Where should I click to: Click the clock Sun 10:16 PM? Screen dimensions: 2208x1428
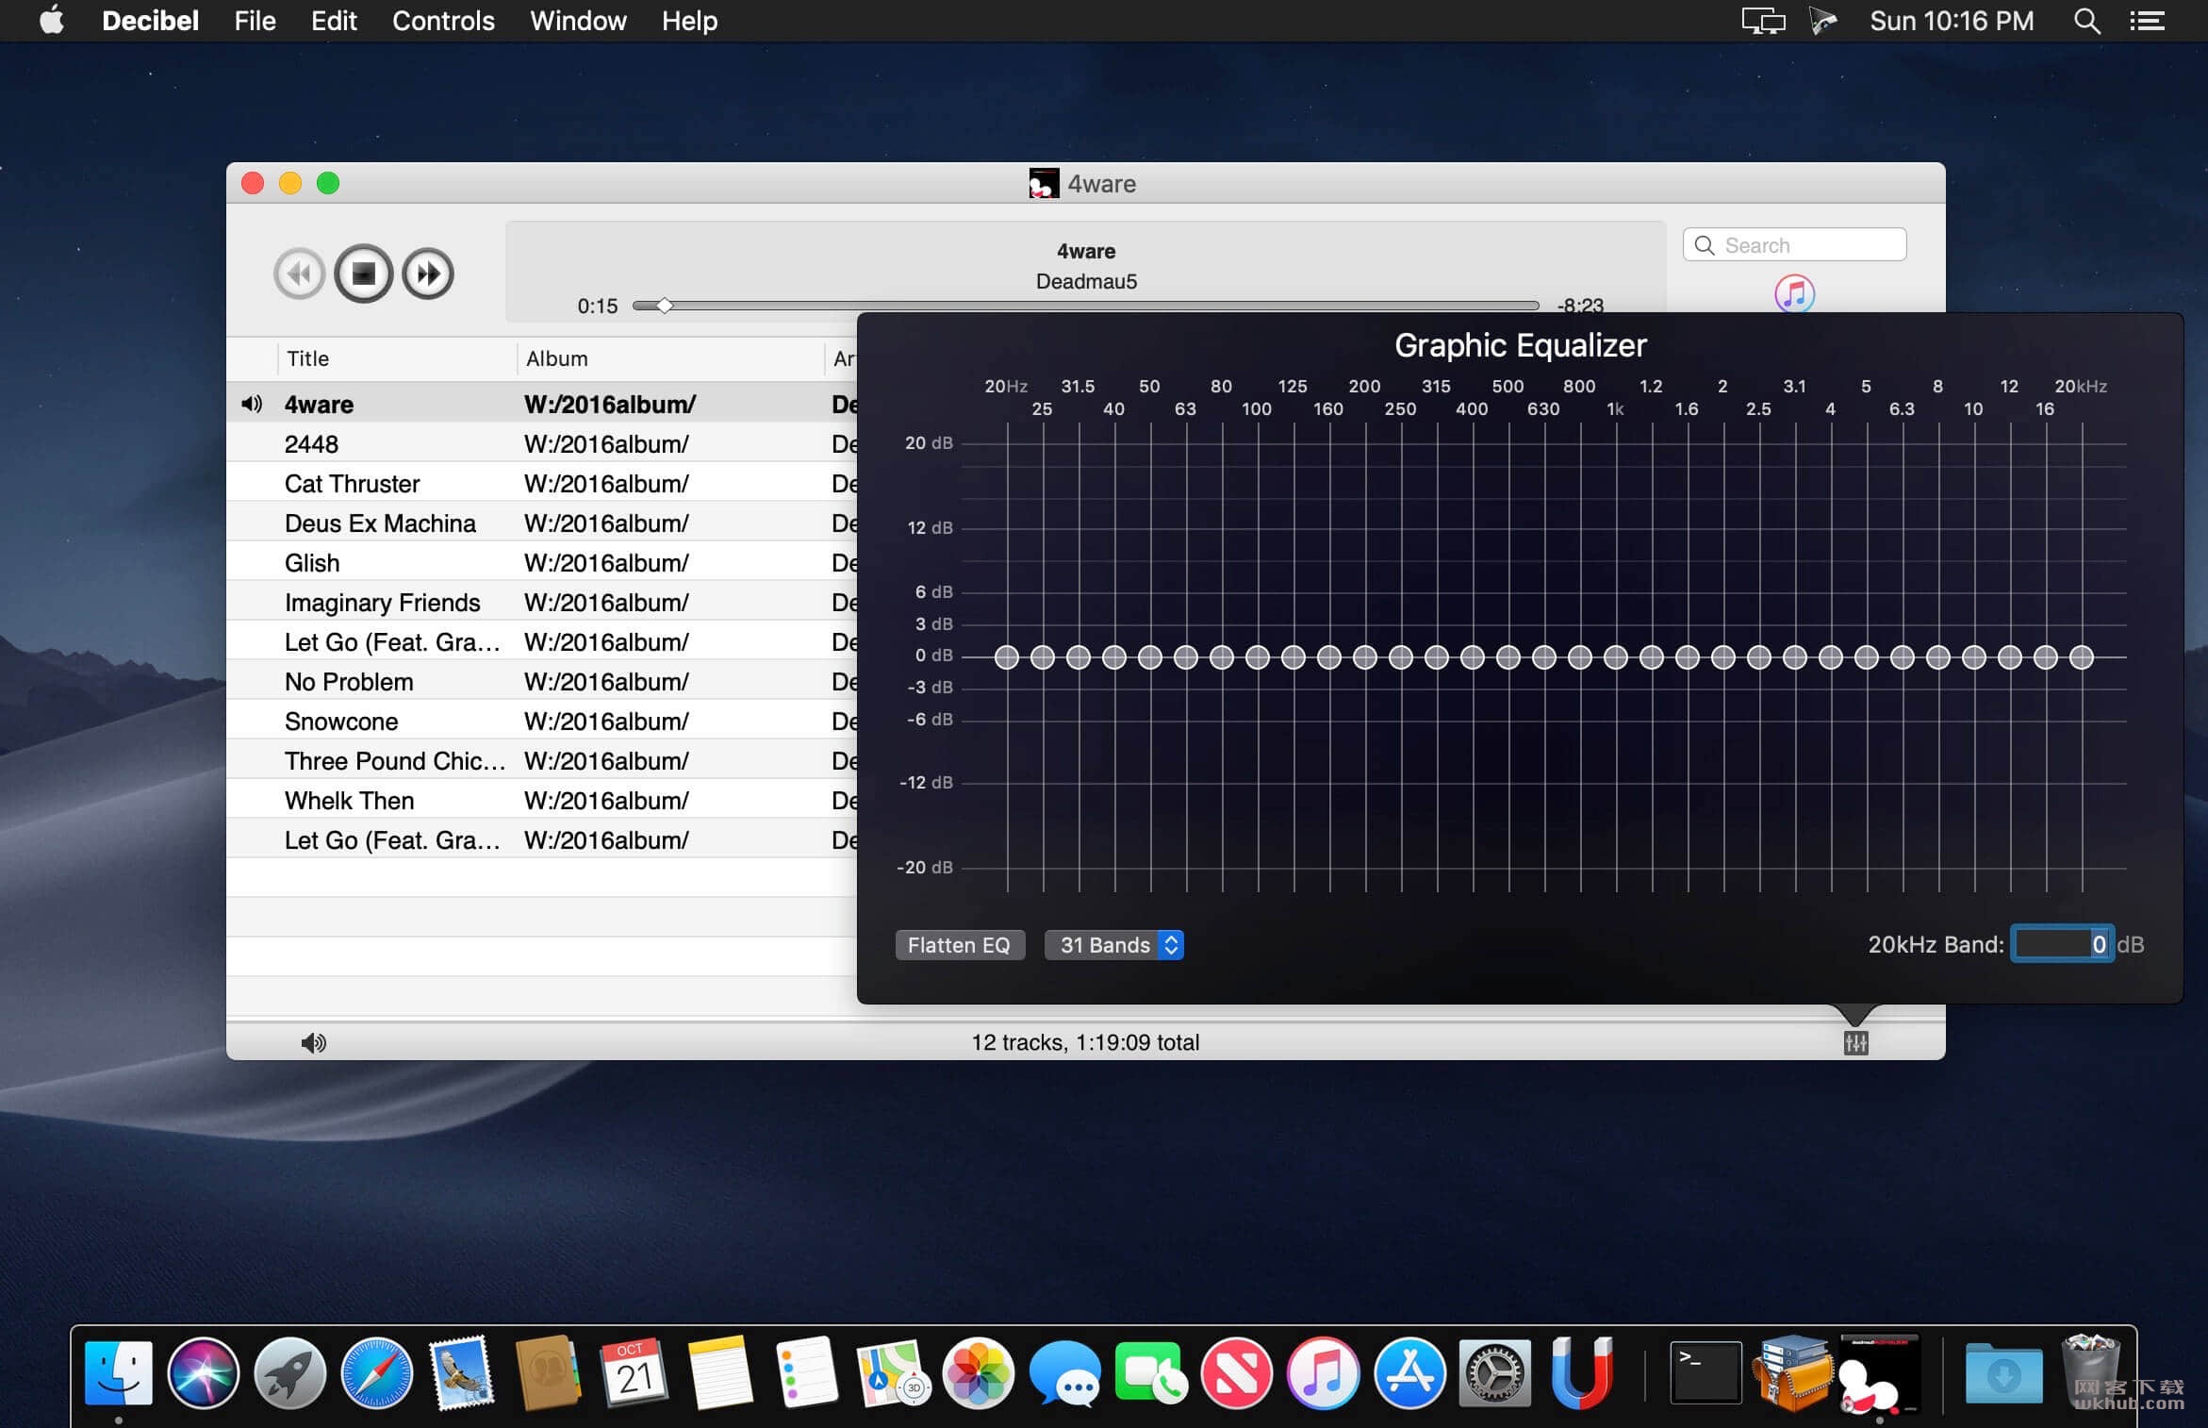point(1952,21)
